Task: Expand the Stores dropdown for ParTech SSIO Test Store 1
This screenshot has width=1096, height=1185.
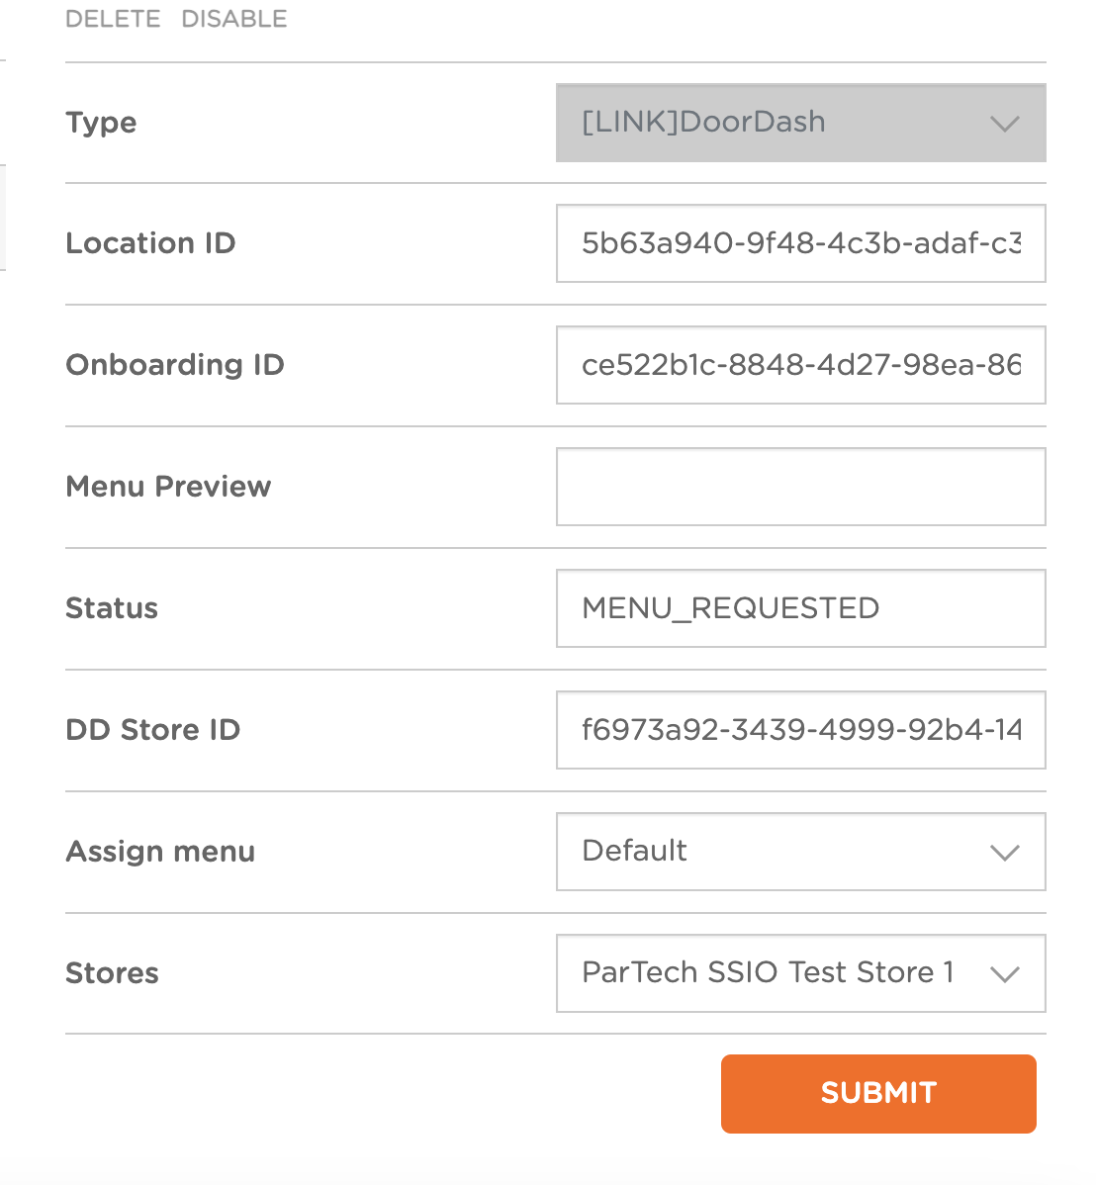Action: click(801, 973)
